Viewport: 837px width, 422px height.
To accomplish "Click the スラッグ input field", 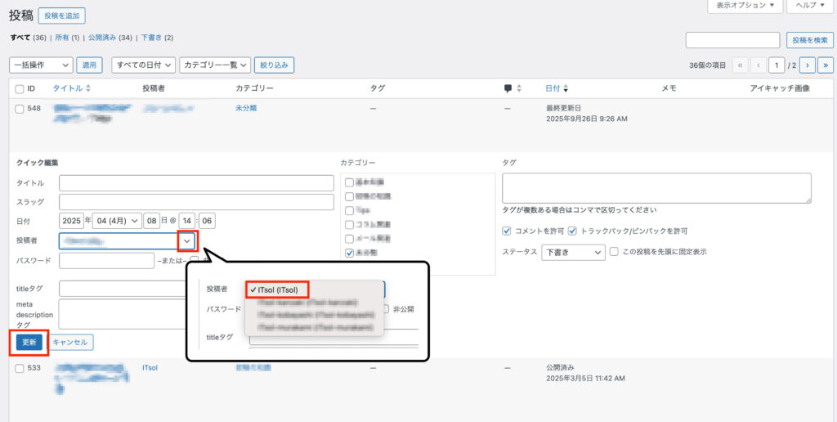I will pos(196,202).
